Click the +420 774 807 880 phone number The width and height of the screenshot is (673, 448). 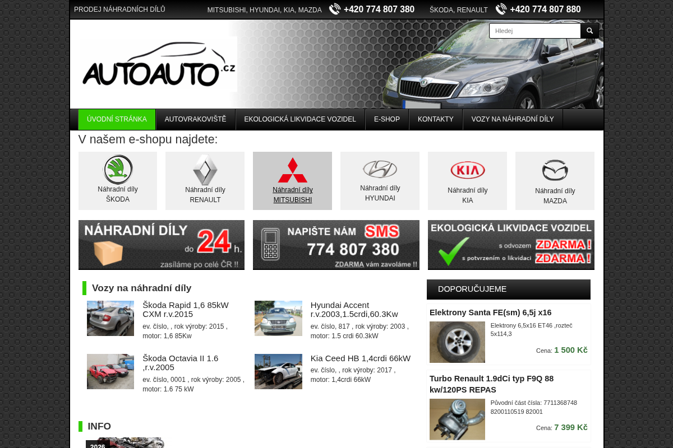[545, 9]
